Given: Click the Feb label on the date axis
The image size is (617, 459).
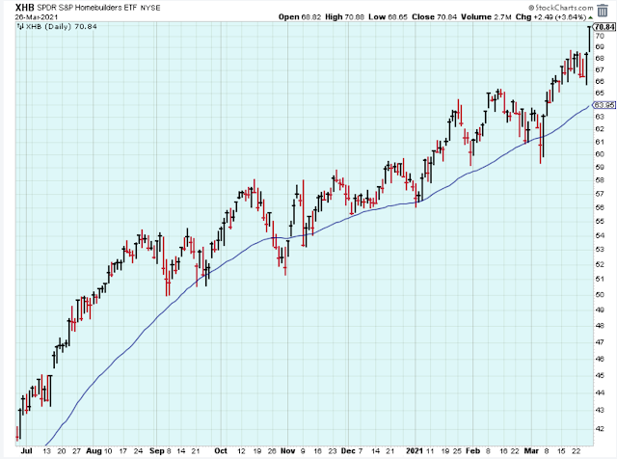Looking at the screenshot, I should coord(472,450).
